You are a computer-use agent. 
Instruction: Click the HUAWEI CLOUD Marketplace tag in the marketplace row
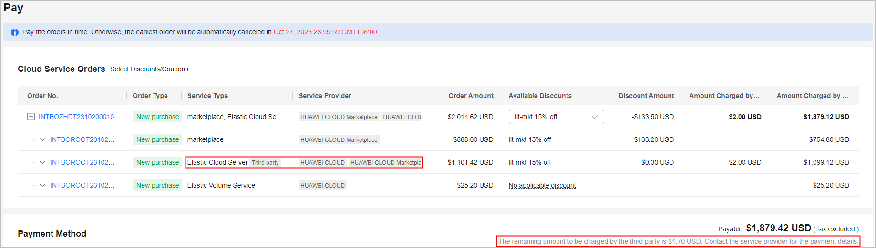[339, 140]
